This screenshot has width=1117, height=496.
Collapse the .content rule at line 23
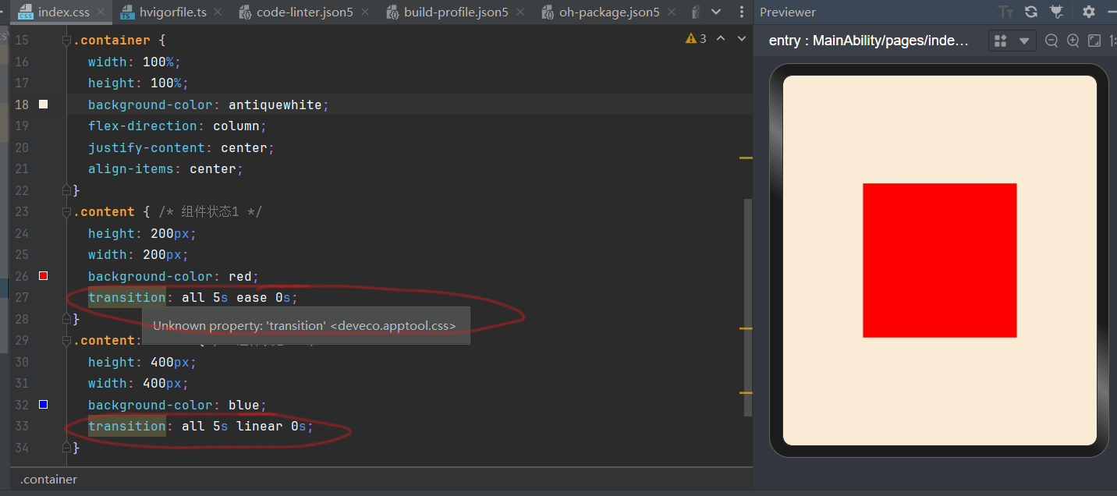click(66, 212)
